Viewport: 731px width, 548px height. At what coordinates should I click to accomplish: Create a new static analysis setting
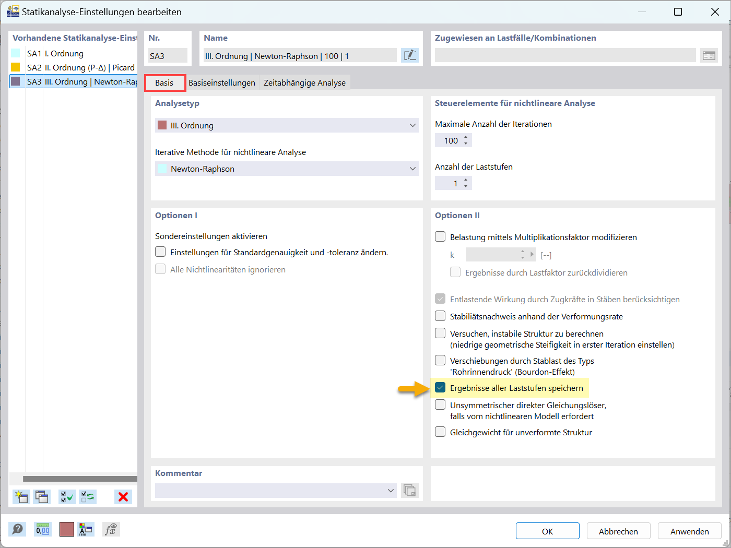click(21, 496)
